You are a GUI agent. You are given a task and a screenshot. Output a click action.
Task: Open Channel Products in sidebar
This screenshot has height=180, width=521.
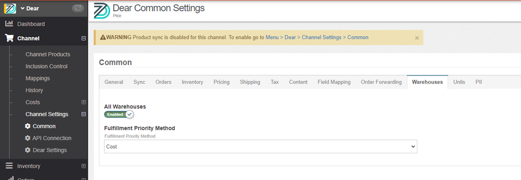(x=48, y=54)
